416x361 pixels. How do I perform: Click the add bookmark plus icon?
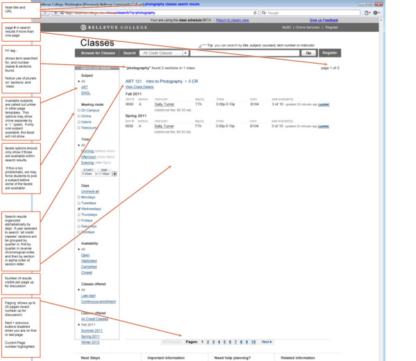pyautogui.click(x=55, y=12)
